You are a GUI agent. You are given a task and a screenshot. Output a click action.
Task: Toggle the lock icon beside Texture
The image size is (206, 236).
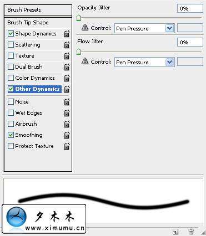[67, 56]
